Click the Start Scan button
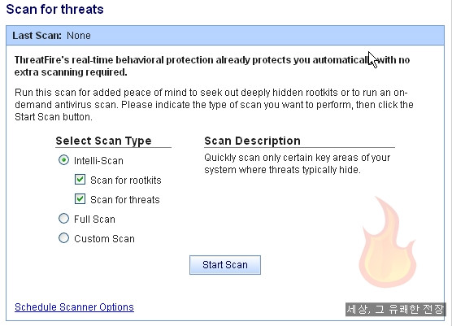This screenshot has height=326, width=452. [x=225, y=264]
